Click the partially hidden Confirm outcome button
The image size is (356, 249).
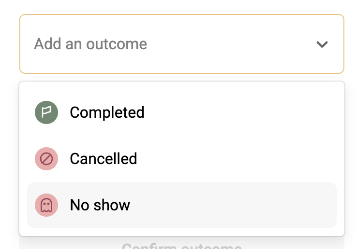(182, 246)
